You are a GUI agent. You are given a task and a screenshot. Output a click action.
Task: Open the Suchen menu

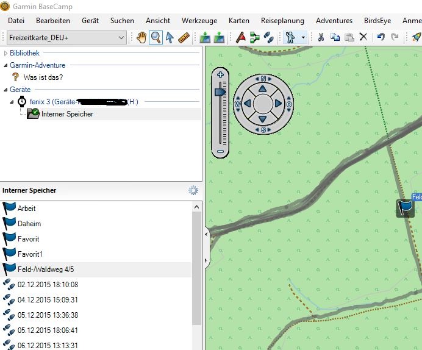click(122, 21)
